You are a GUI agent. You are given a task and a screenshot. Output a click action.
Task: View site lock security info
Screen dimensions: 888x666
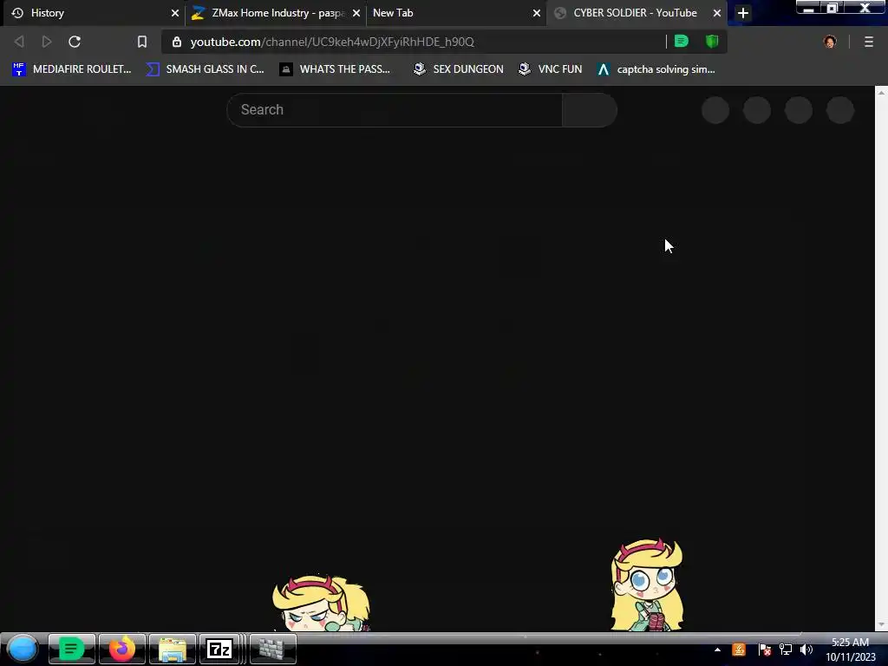coord(177,42)
